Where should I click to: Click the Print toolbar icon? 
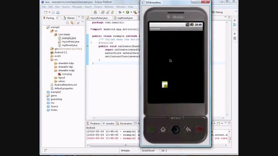(58, 12)
